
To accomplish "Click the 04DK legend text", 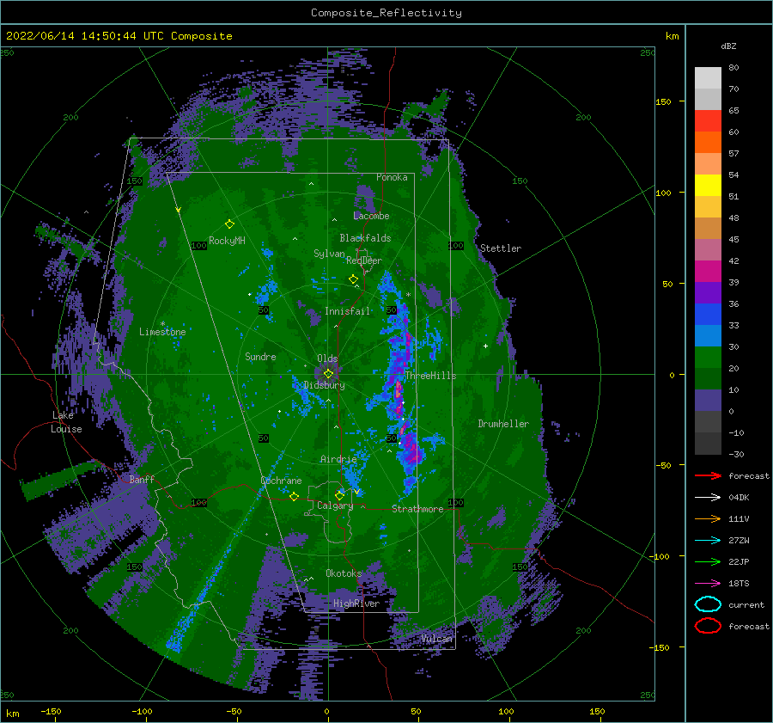I will tap(739, 497).
